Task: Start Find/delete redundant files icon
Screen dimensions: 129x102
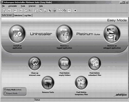Action: pos(95,64)
